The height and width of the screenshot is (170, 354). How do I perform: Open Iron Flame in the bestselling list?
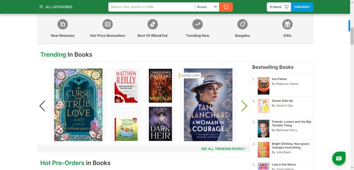[279, 79]
